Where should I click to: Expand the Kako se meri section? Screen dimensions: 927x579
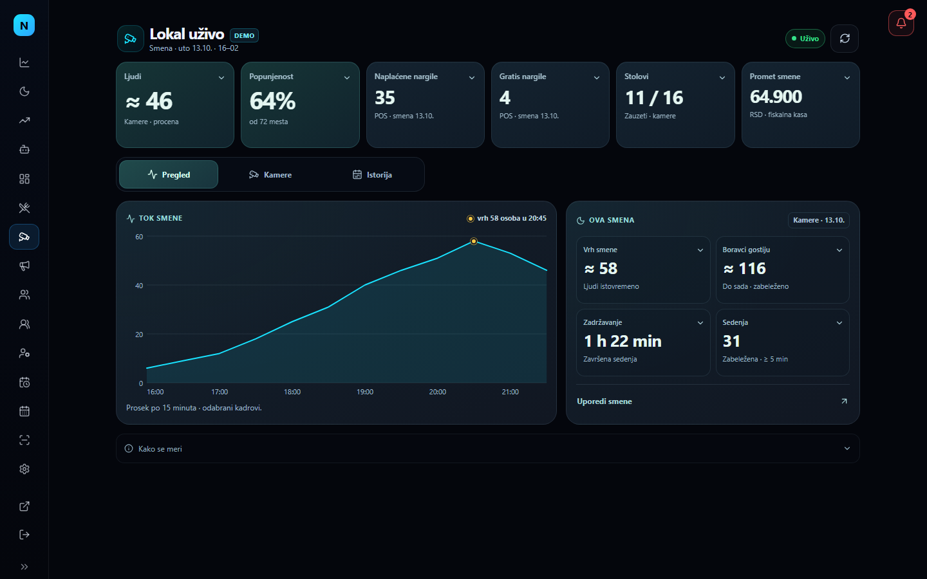pyautogui.click(x=488, y=448)
